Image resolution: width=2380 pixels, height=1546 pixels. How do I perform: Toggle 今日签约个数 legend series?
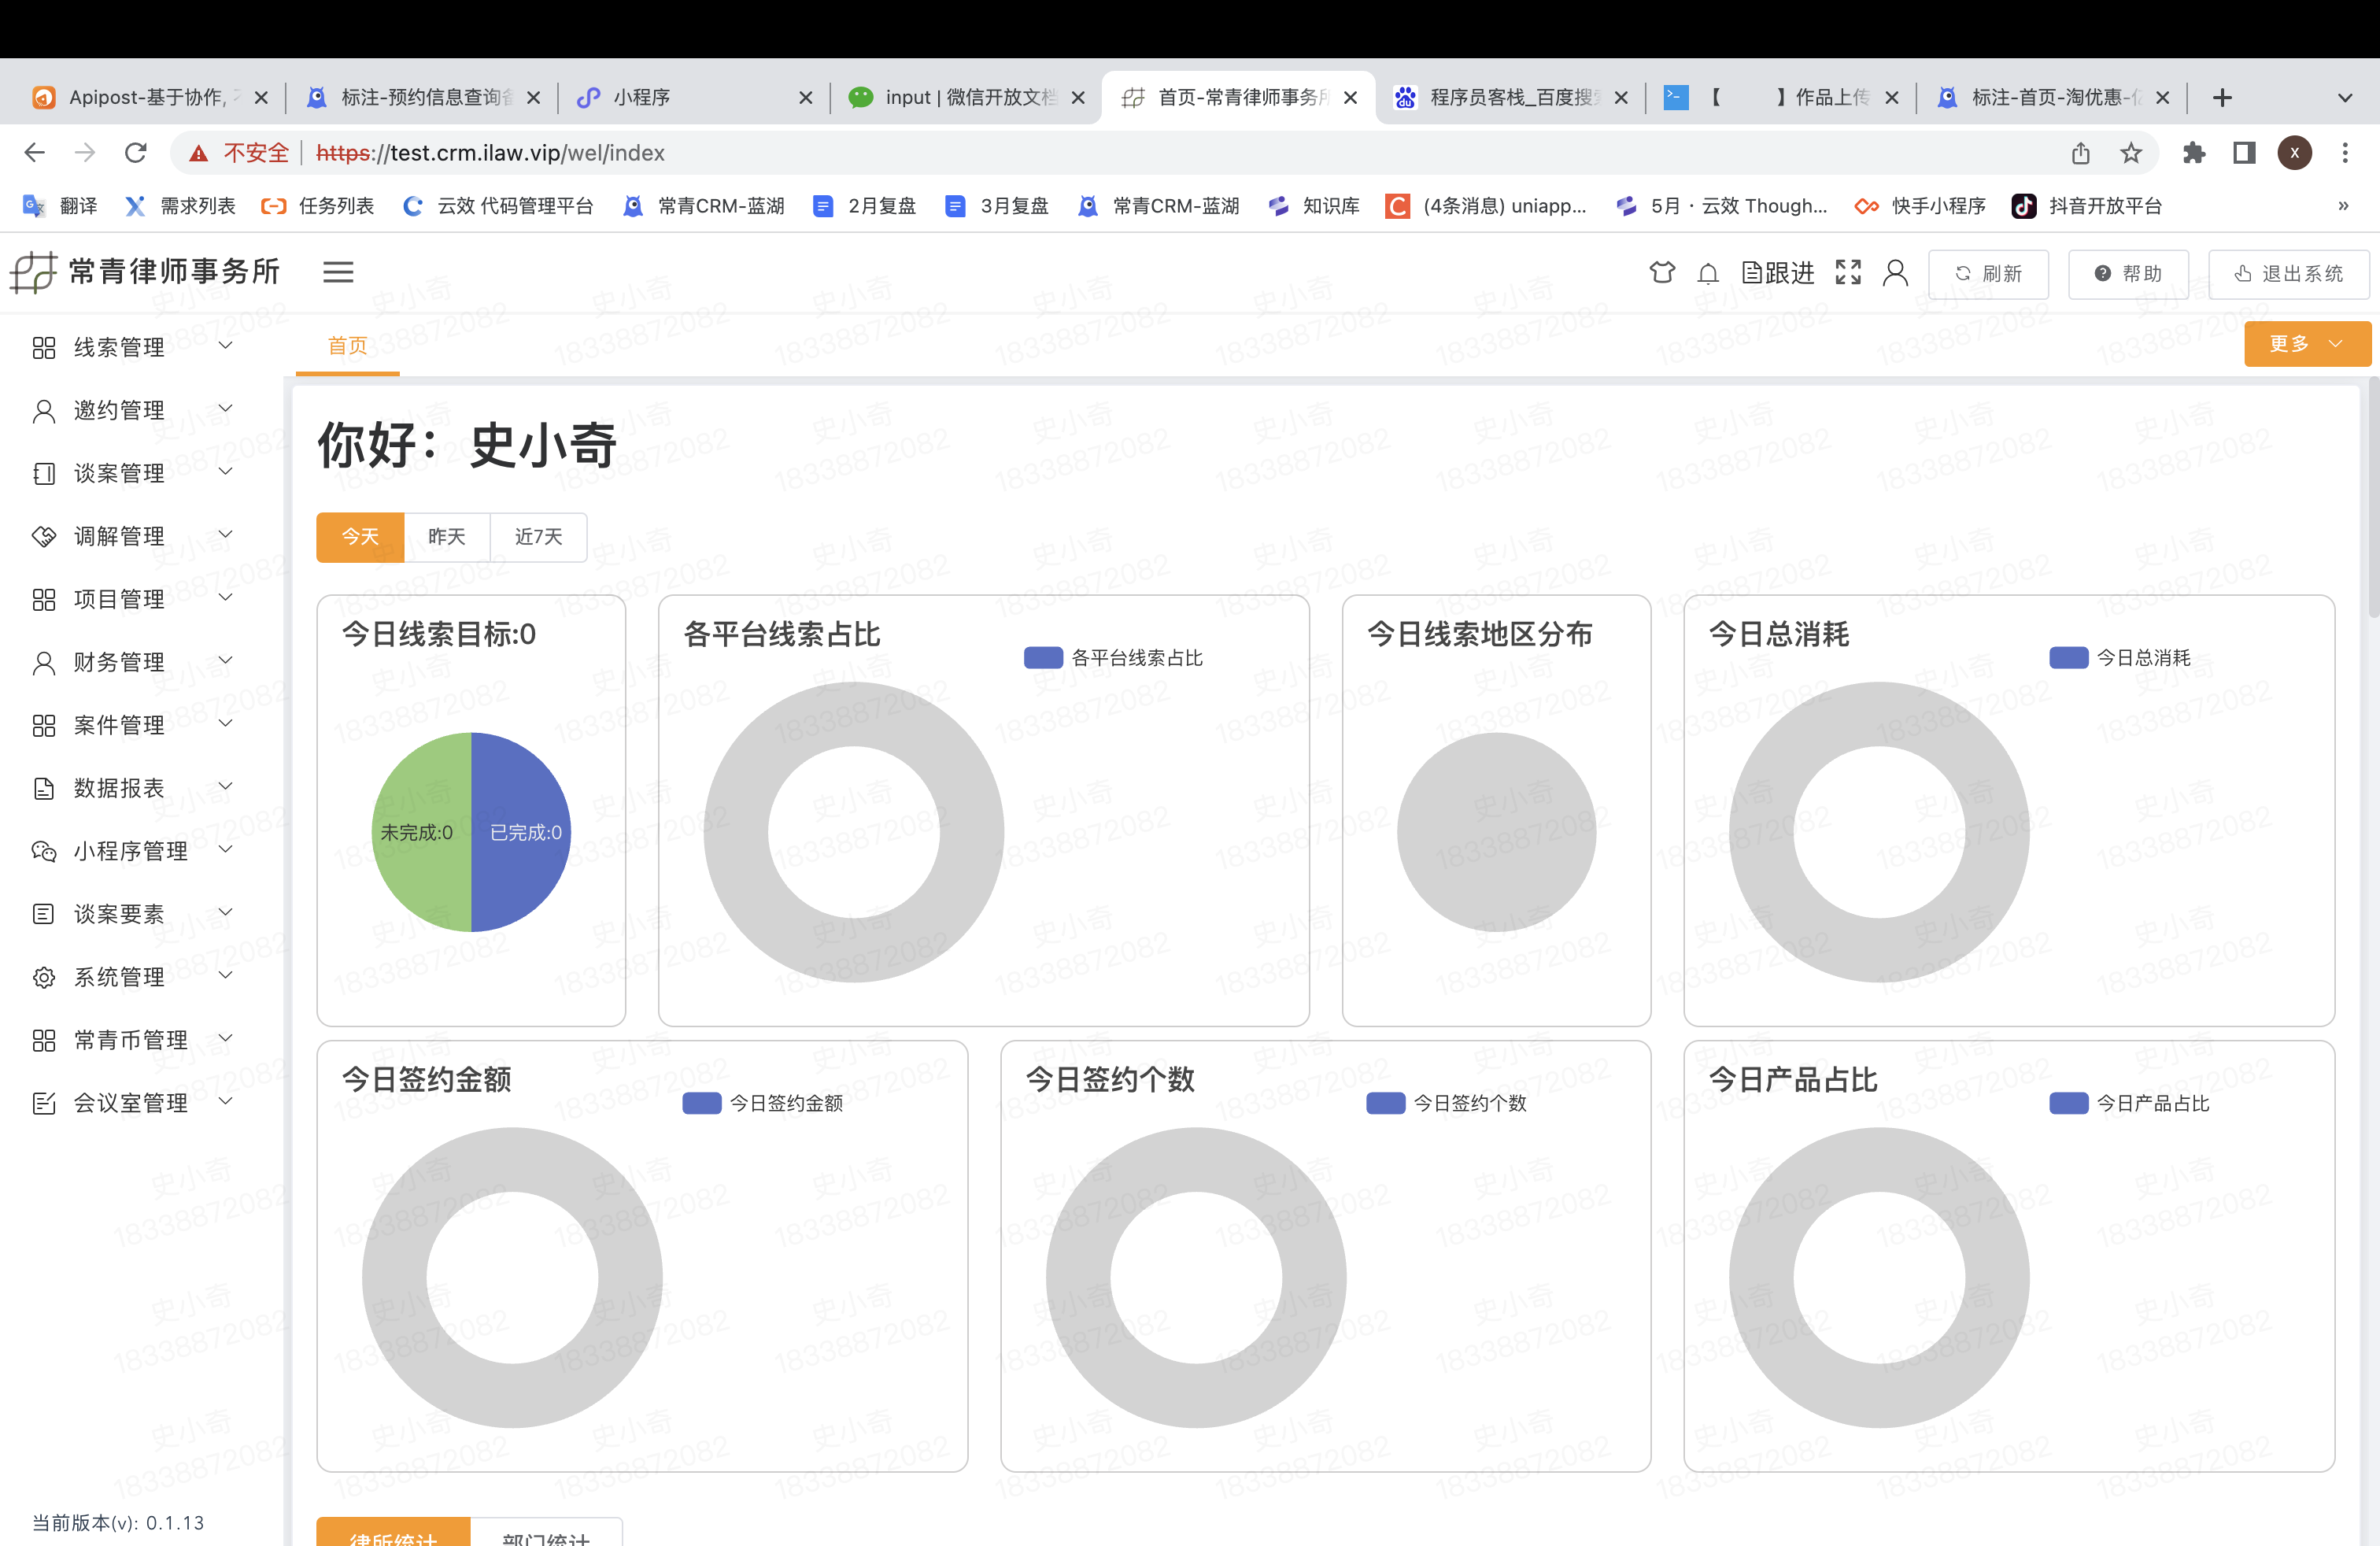pos(1446,1103)
